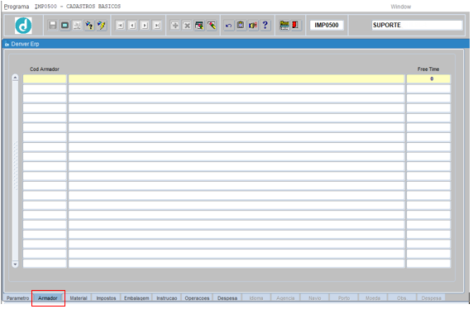Click the clear field pencil icon
The width and height of the screenshot is (473, 309).
pos(212,26)
